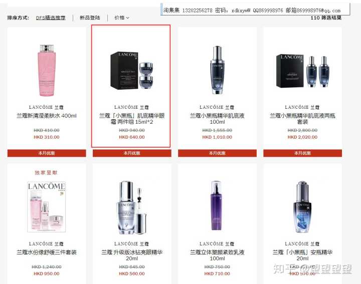Open 小黑瓶 eye cream duo product image
Screen dimensions: 361x284
coord(132,70)
